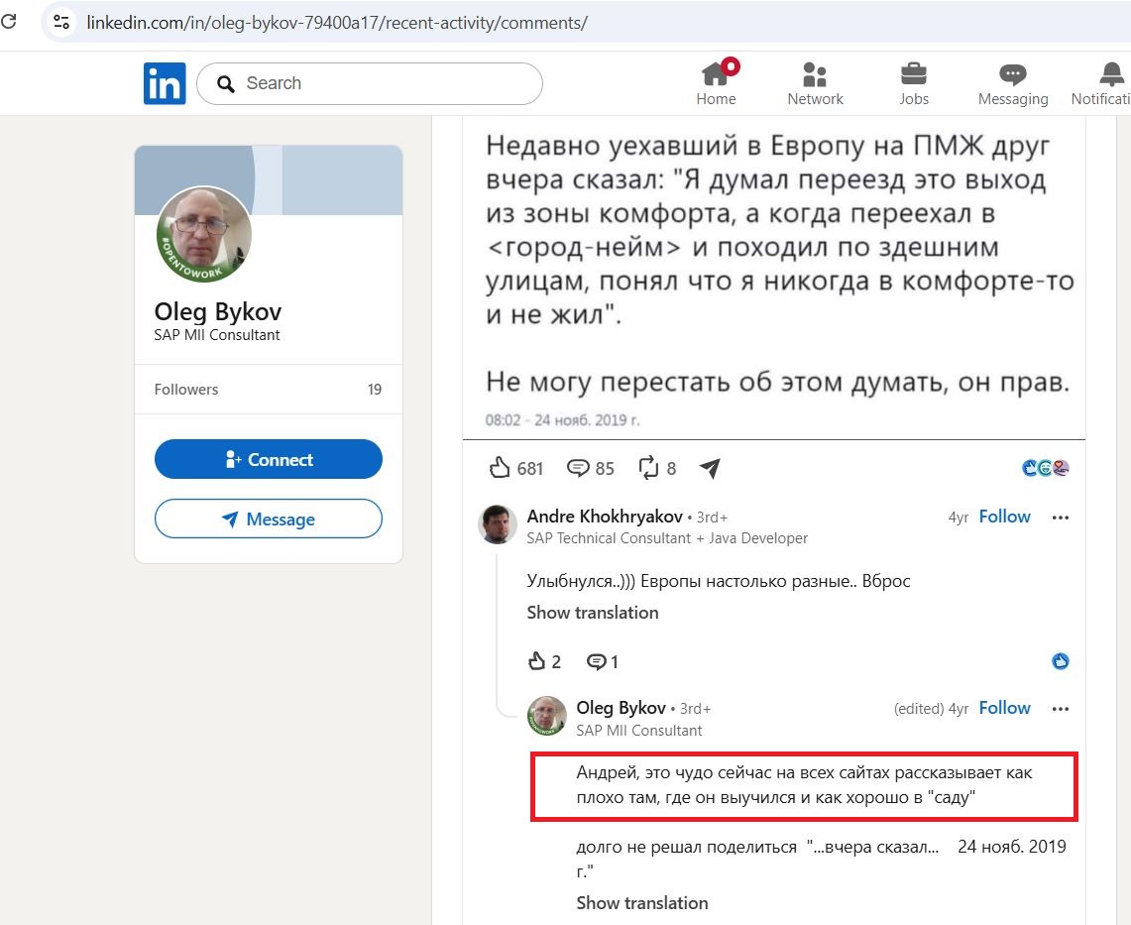Screen dimensions: 1131x925
Task: Like Andre's comment with 2 likes
Action: point(544,661)
